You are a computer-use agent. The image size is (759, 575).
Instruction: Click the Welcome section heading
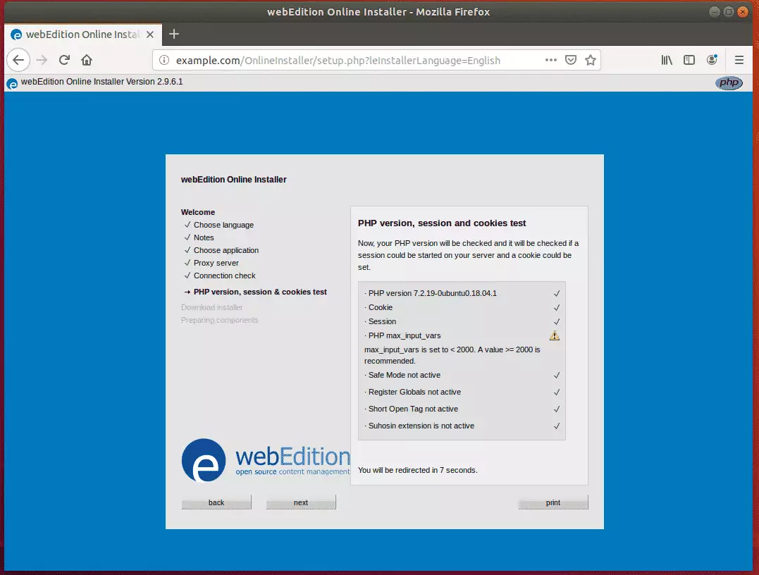click(198, 212)
